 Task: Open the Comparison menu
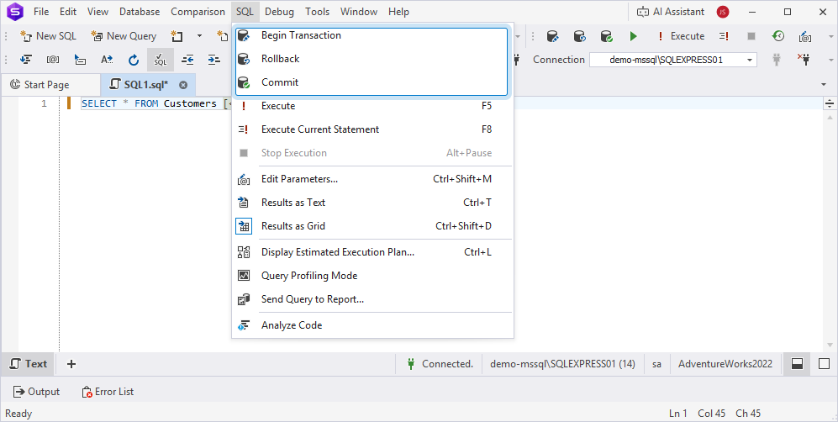point(198,11)
